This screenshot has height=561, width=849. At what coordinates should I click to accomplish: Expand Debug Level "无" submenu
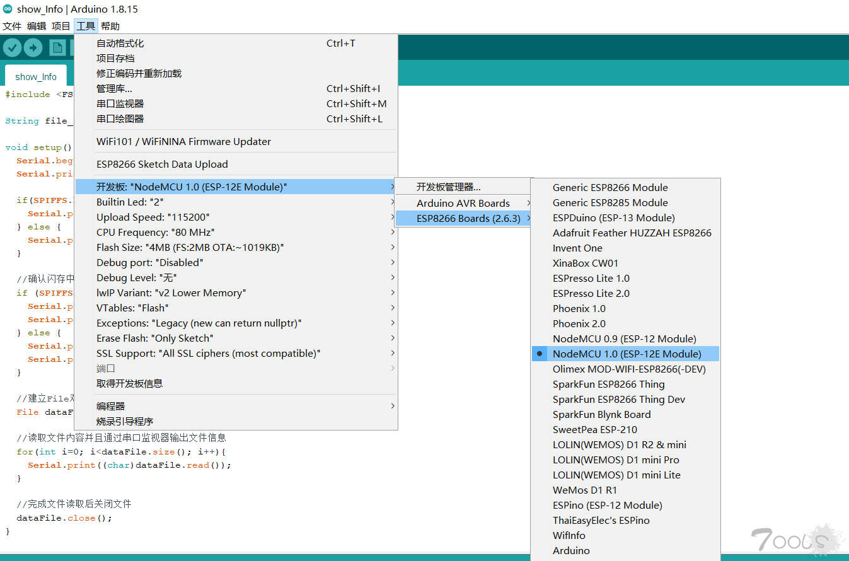(x=236, y=278)
